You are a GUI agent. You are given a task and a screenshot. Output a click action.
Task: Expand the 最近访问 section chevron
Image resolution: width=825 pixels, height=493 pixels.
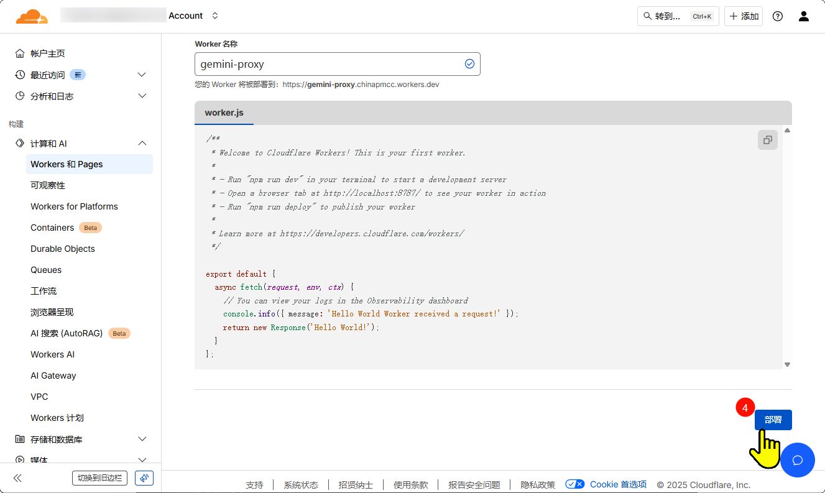click(142, 75)
